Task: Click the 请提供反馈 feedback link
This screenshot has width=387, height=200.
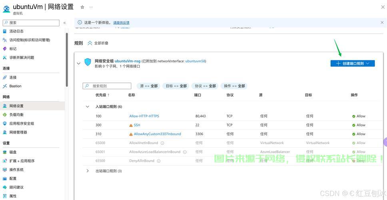Action: coord(121,23)
